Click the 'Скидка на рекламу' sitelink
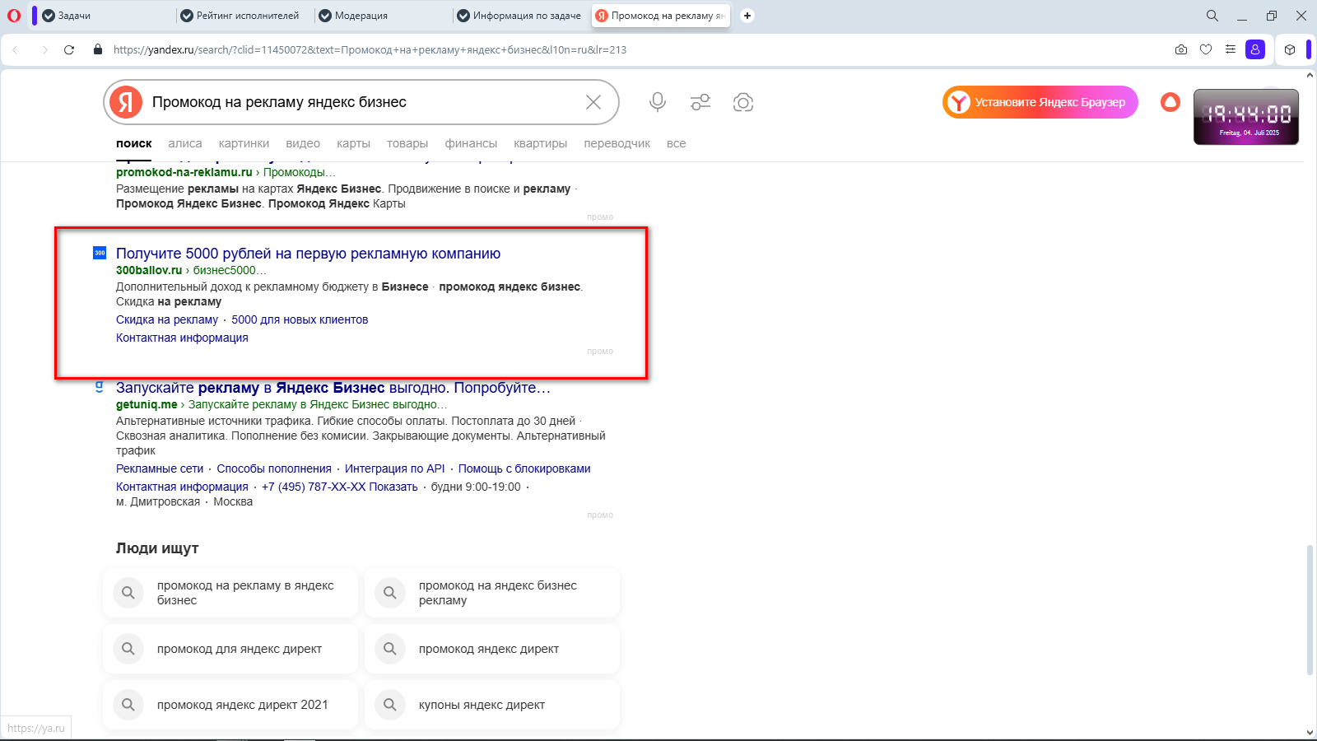 pyautogui.click(x=167, y=319)
